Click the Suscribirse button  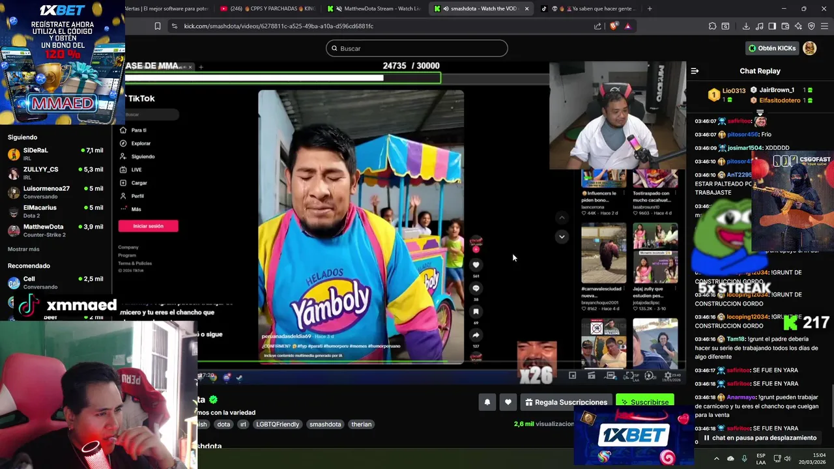tap(645, 403)
